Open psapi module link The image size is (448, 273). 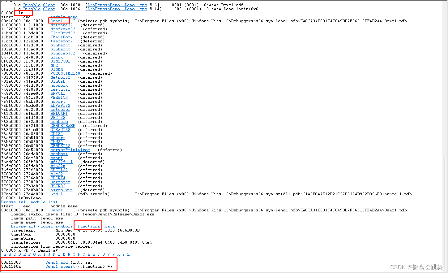click(x=57, y=158)
